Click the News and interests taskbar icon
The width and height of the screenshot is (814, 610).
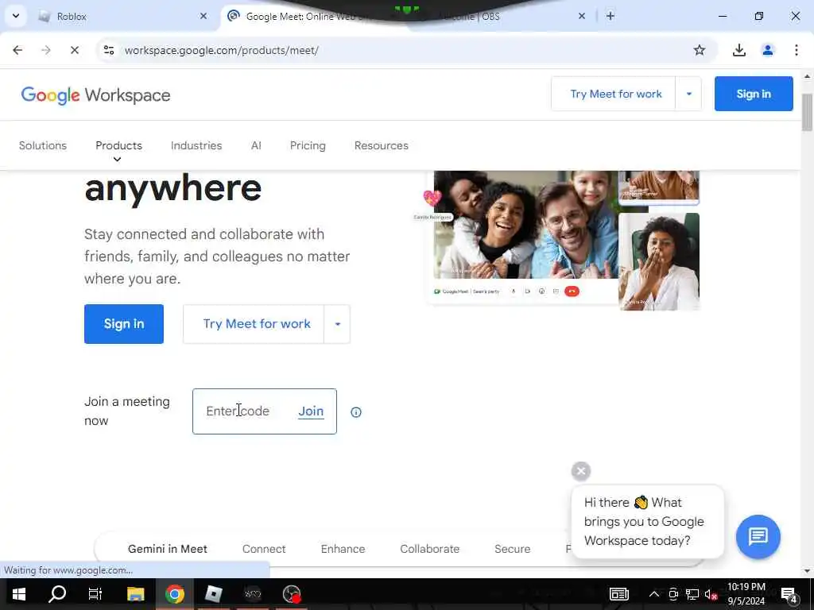(x=618, y=594)
